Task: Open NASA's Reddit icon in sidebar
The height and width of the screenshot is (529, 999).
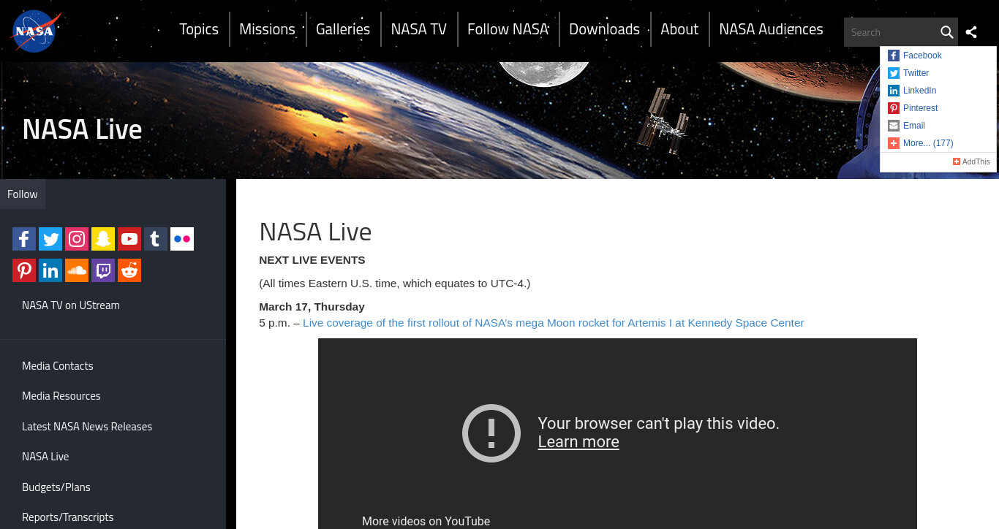Action: 129,270
